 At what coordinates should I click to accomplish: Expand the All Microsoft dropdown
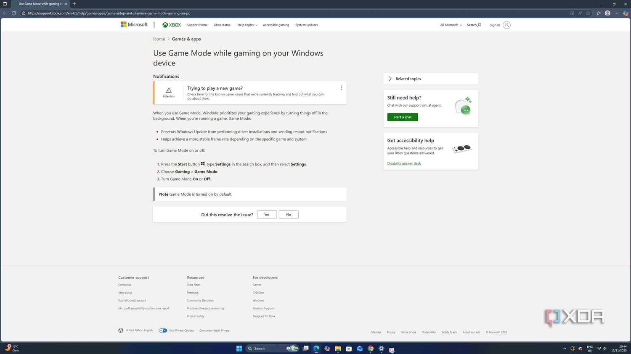(x=451, y=25)
